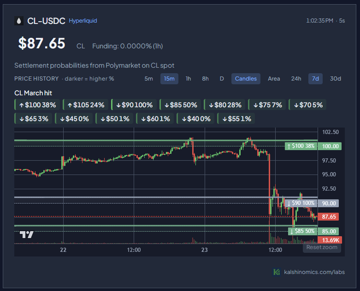This screenshot has width=360, height=291.
Task: Select the D daily interval
Action: (222, 79)
